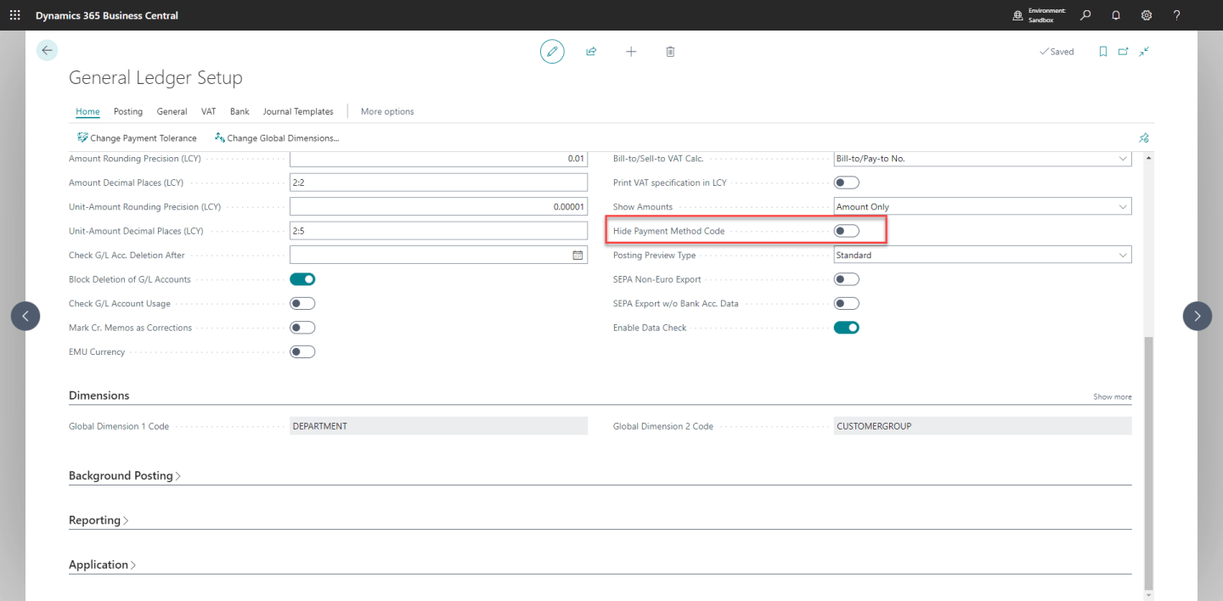The height and width of the screenshot is (601, 1223).
Task: Click the plus new icon
Action: click(631, 52)
